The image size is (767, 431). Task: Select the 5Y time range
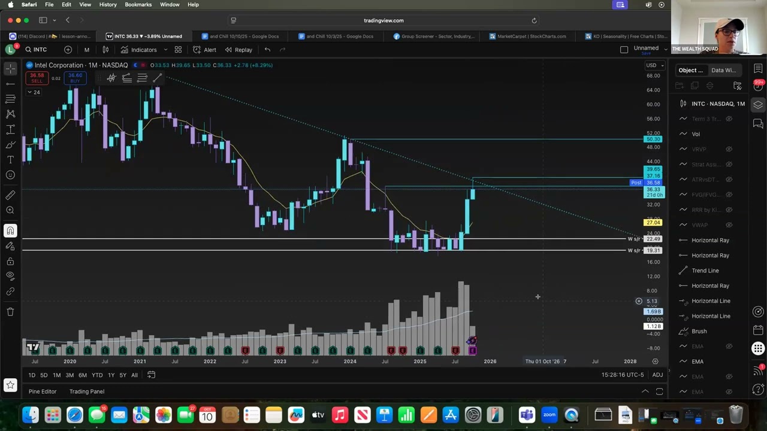[123, 375]
